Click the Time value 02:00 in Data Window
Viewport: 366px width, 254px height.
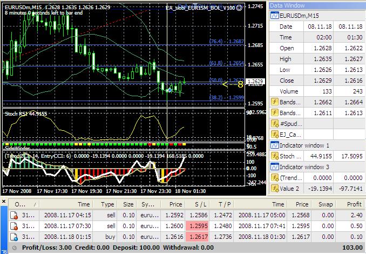click(324, 37)
